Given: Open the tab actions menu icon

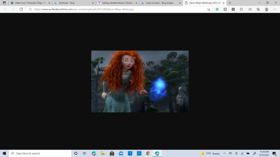Looking at the screenshot, I should (4, 3).
